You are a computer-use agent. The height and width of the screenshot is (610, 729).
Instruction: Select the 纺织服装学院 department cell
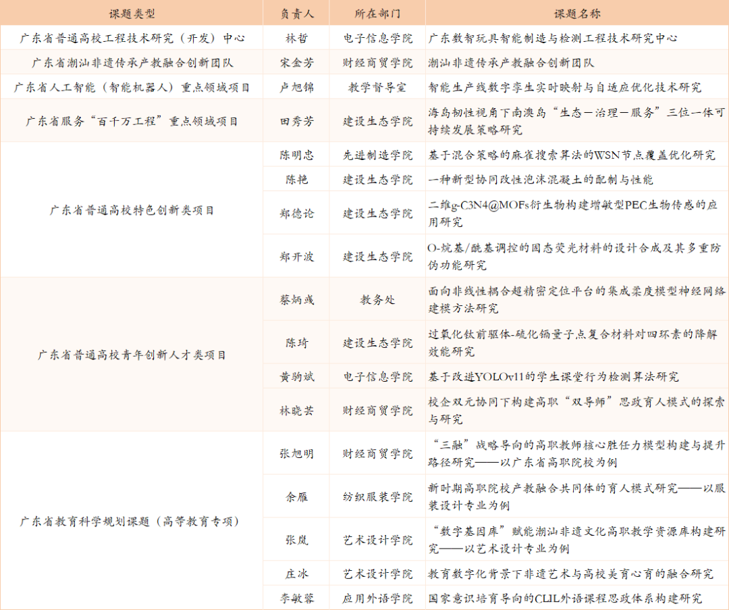click(377, 497)
